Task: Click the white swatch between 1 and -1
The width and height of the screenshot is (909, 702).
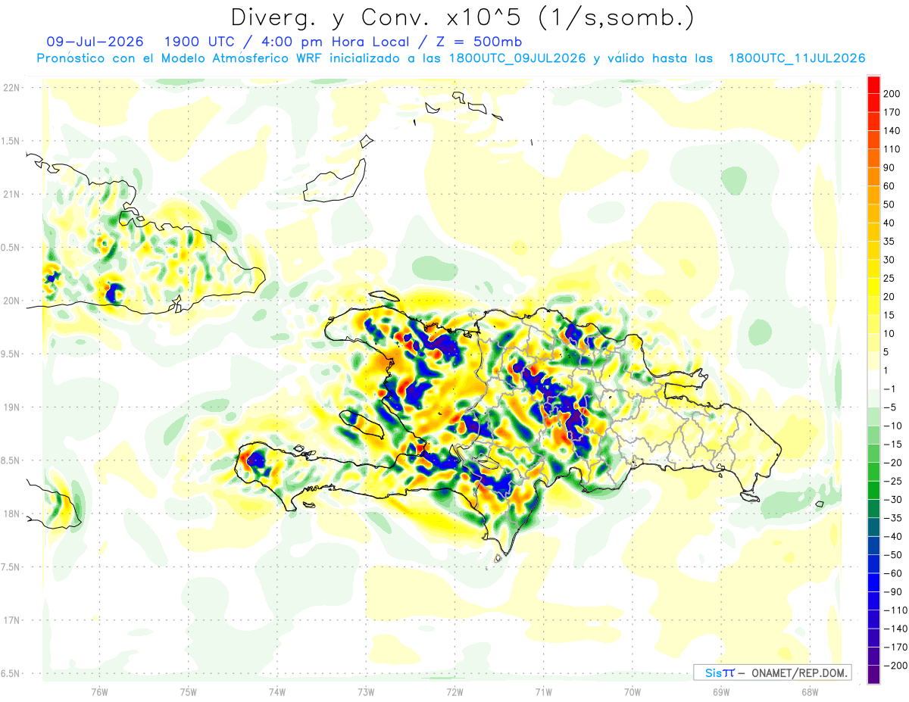Action: 873,379
